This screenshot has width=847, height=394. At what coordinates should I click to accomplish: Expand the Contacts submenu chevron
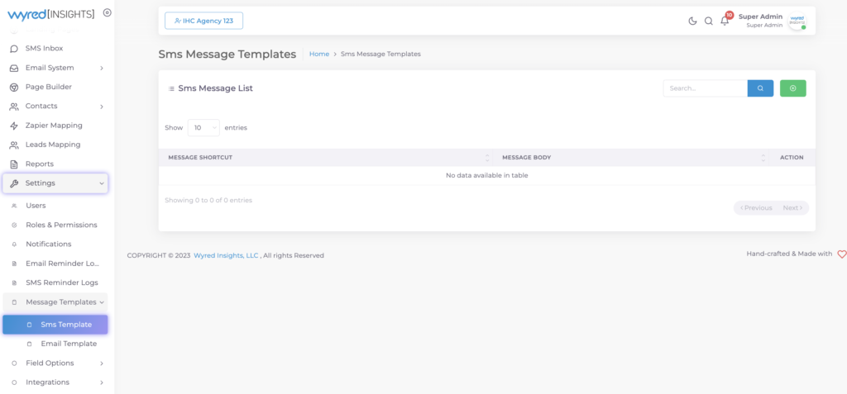(102, 107)
